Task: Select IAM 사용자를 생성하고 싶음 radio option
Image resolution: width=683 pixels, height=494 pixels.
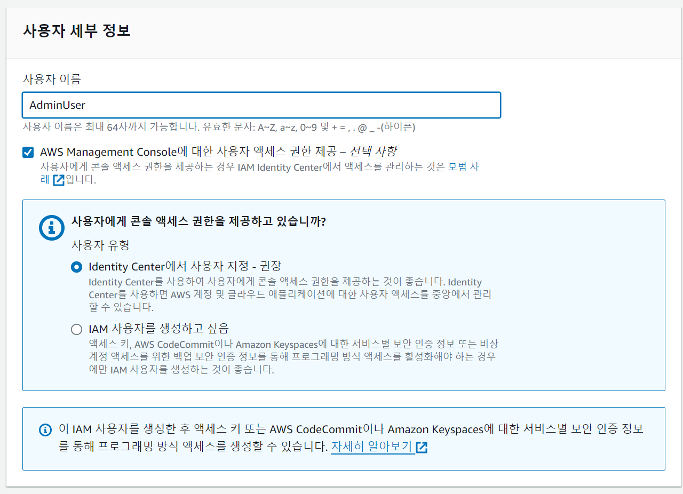Action: coord(77,329)
